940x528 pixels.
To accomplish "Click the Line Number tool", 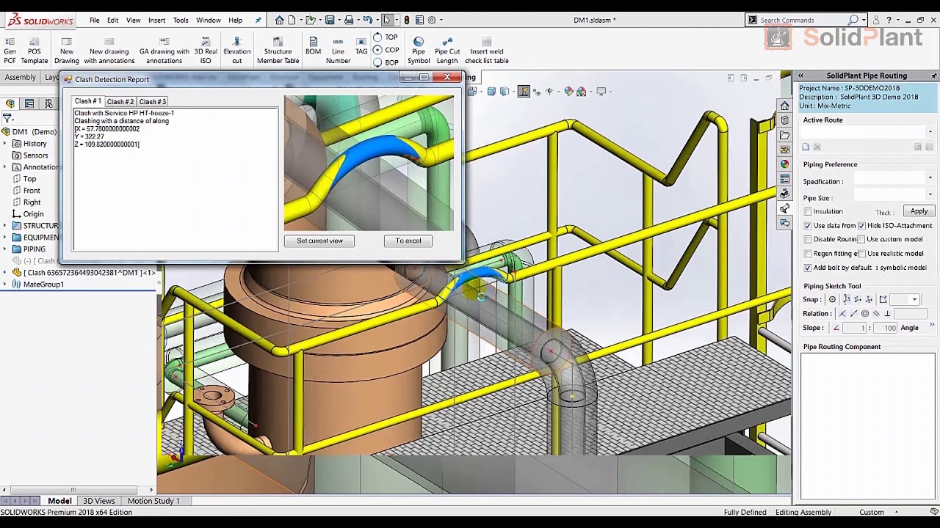I will coord(338,51).
